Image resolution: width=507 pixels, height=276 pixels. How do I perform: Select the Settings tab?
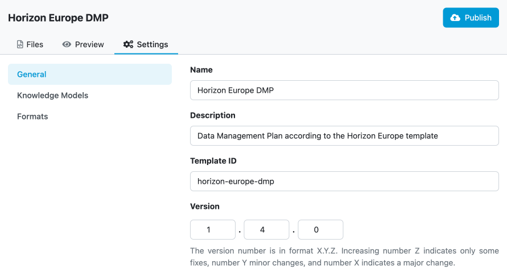(x=146, y=44)
